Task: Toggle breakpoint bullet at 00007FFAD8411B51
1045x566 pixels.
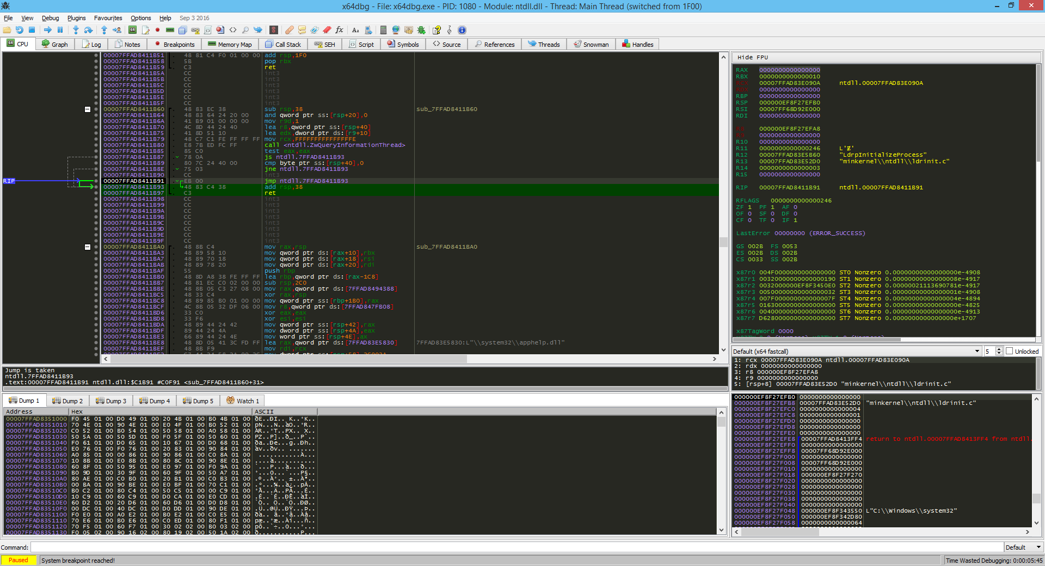Action: click(96, 56)
